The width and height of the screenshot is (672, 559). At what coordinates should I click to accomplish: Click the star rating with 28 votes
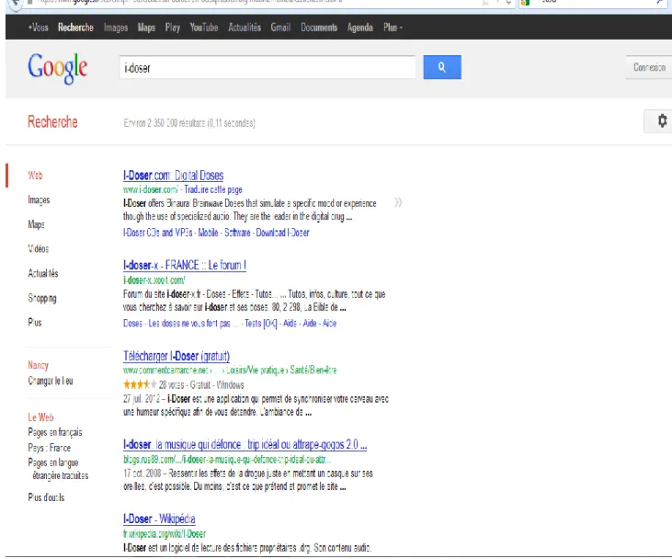click(140, 384)
